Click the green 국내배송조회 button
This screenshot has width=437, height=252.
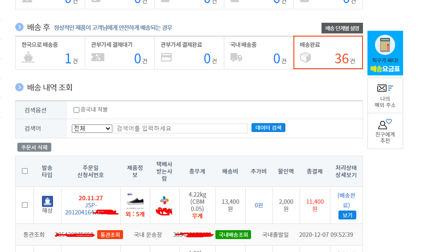click(233, 235)
